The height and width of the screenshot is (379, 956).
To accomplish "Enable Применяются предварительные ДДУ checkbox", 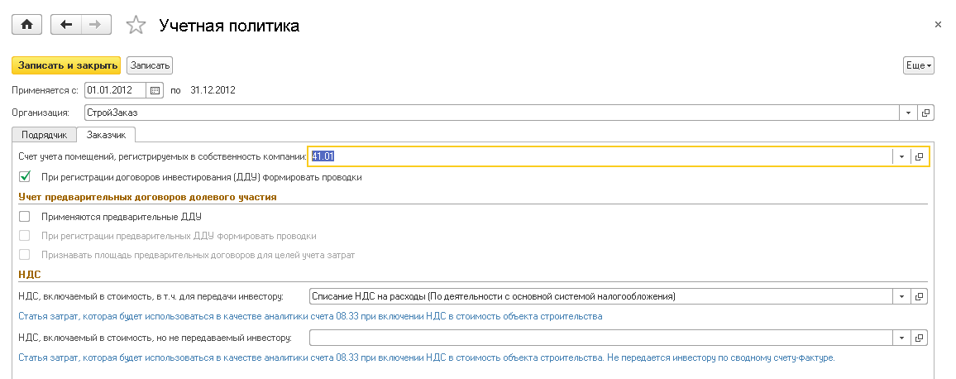I will 24,217.
